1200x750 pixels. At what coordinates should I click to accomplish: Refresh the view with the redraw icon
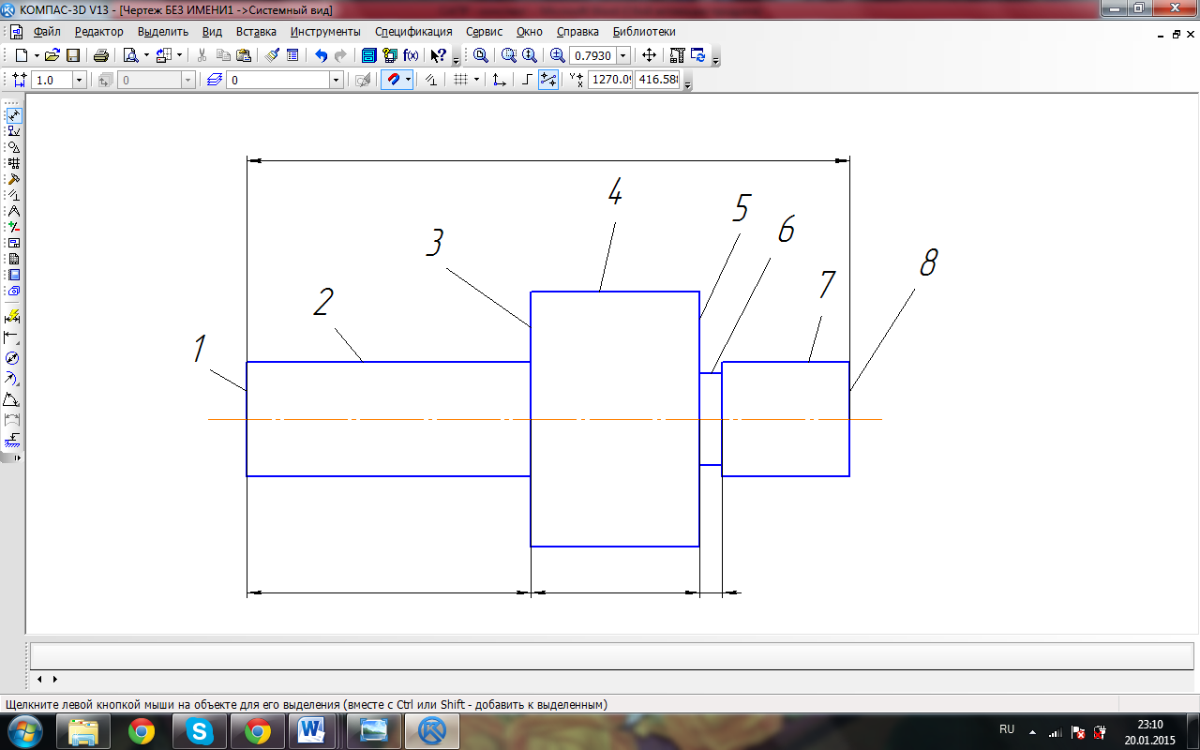[697, 55]
